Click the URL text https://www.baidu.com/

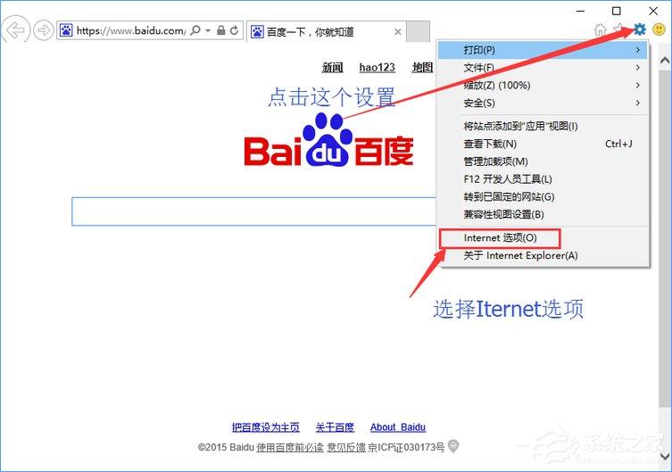click(x=130, y=30)
